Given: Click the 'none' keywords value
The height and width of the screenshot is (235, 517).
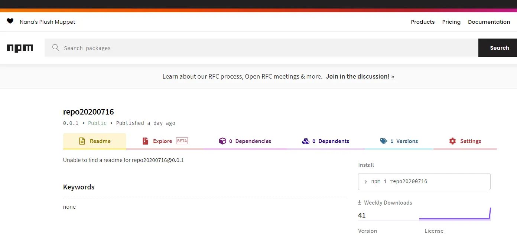Looking at the screenshot, I should point(69,207).
